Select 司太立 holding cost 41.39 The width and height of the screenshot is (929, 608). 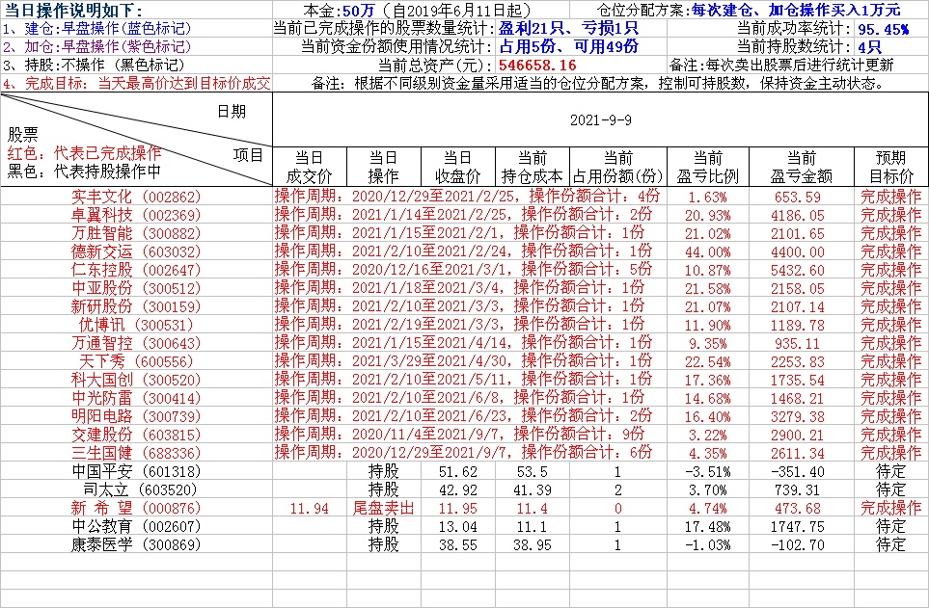coord(533,490)
